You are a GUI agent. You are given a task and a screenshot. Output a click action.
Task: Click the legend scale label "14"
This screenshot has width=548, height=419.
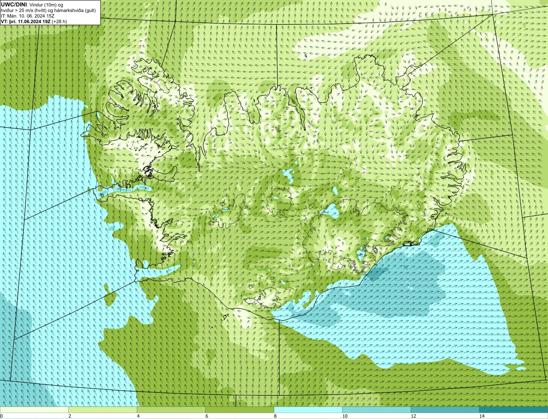click(x=482, y=416)
